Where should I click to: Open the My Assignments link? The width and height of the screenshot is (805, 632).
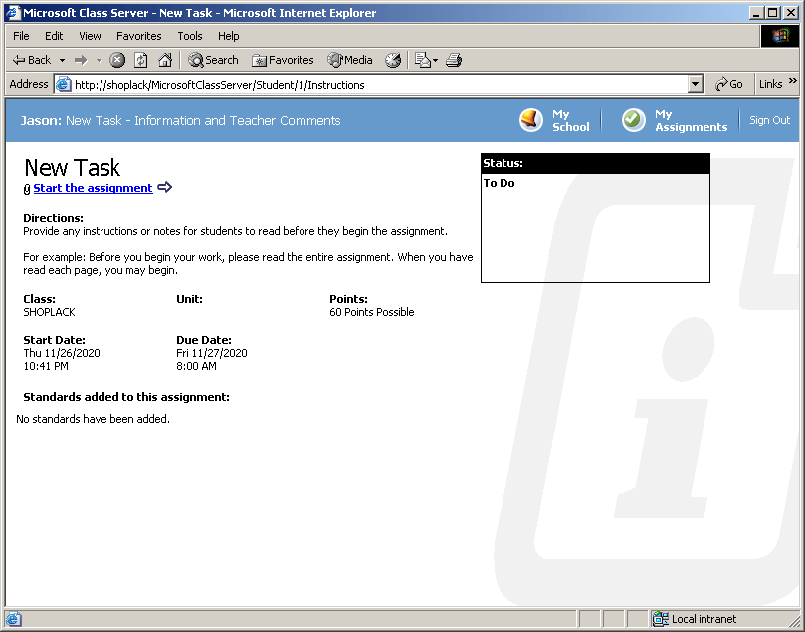pyautogui.click(x=691, y=120)
